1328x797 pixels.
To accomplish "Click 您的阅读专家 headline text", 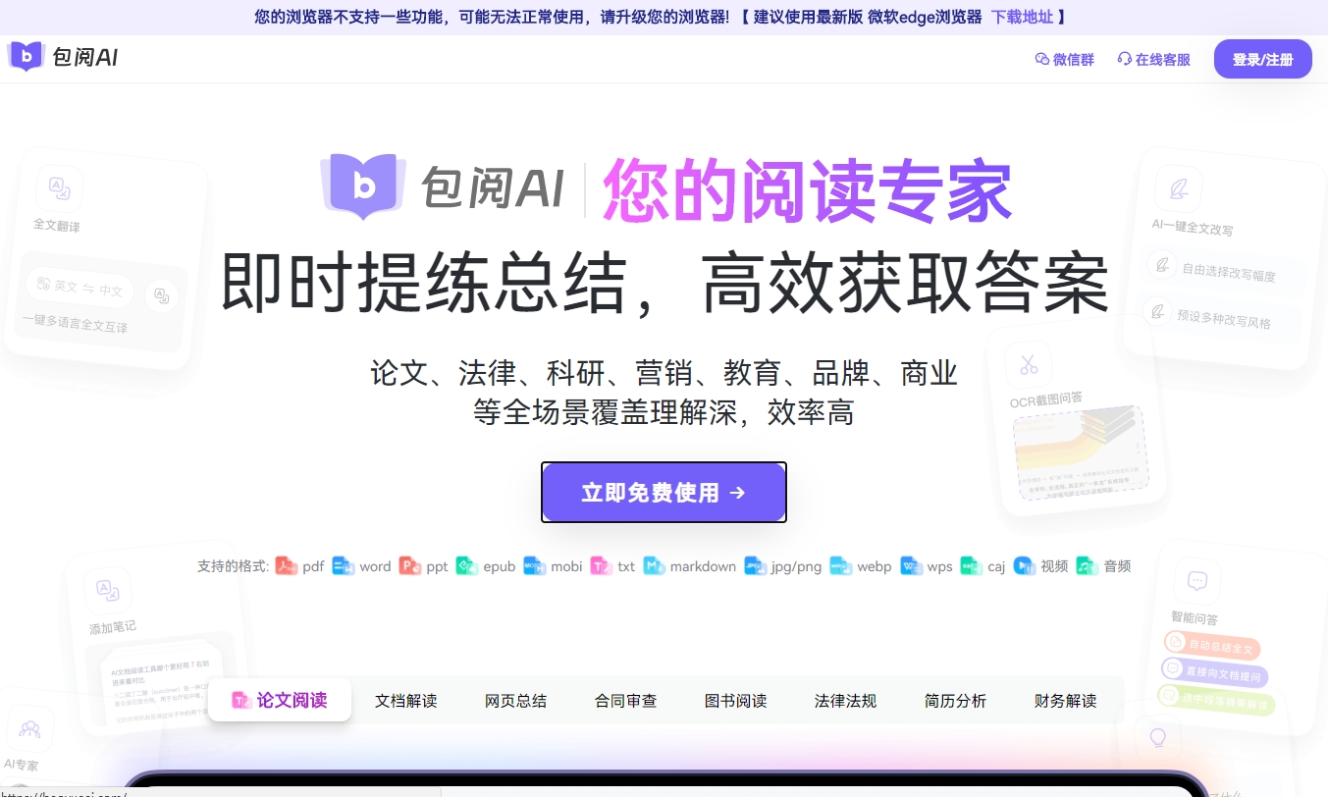I will point(807,189).
